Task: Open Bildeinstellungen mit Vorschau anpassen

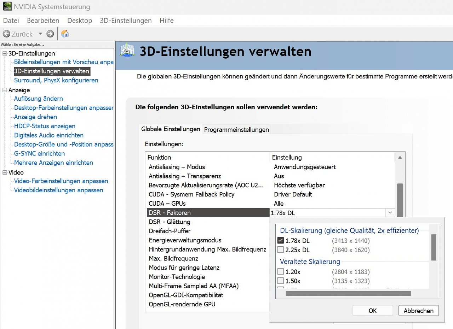Action: pos(64,62)
